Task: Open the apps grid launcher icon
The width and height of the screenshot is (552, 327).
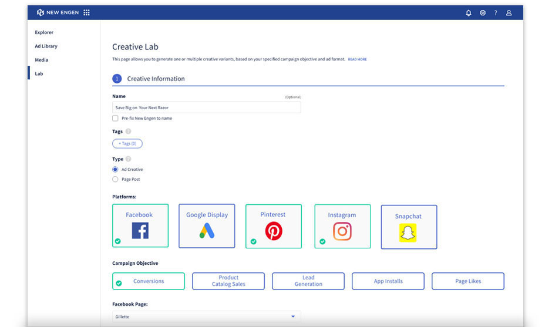Action: 86,12
